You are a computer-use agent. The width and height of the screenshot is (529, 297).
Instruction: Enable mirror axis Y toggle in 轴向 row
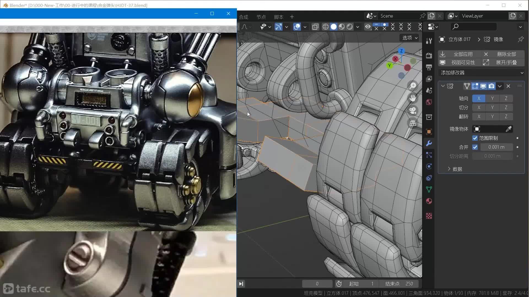coord(492,98)
